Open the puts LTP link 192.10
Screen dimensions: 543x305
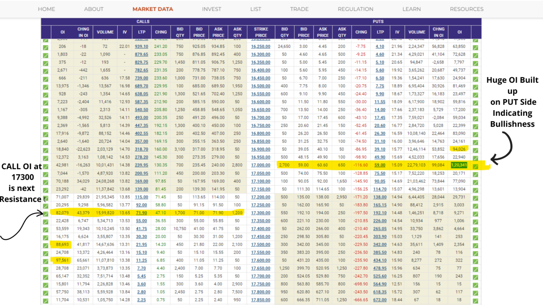tap(380, 213)
